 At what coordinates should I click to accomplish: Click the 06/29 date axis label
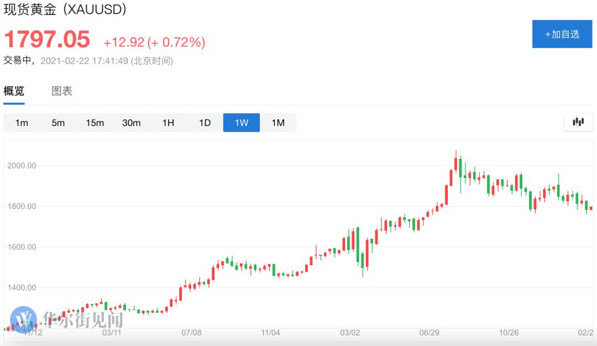click(x=428, y=333)
